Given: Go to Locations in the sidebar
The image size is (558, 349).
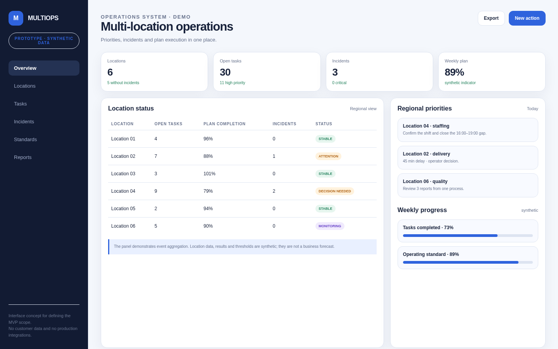Looking at the screenshot, I should pos(44,86).
